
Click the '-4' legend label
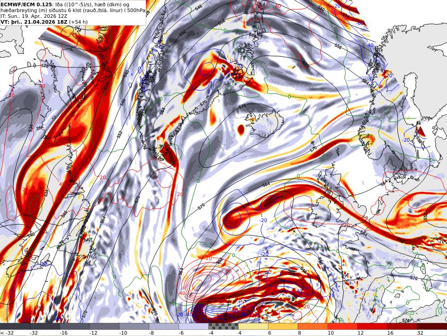click(x=211, y=333)
